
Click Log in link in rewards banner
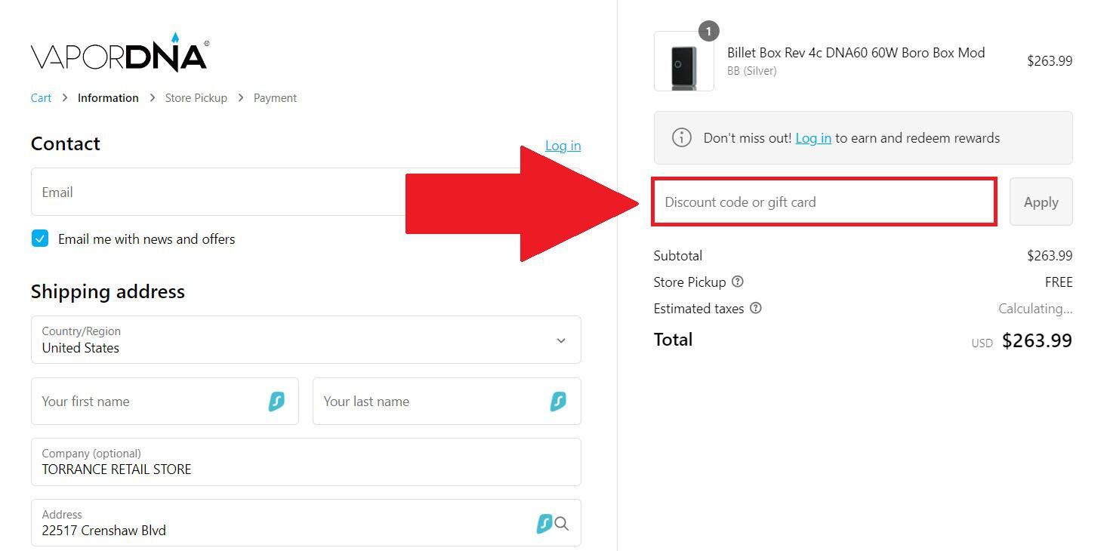813,138
